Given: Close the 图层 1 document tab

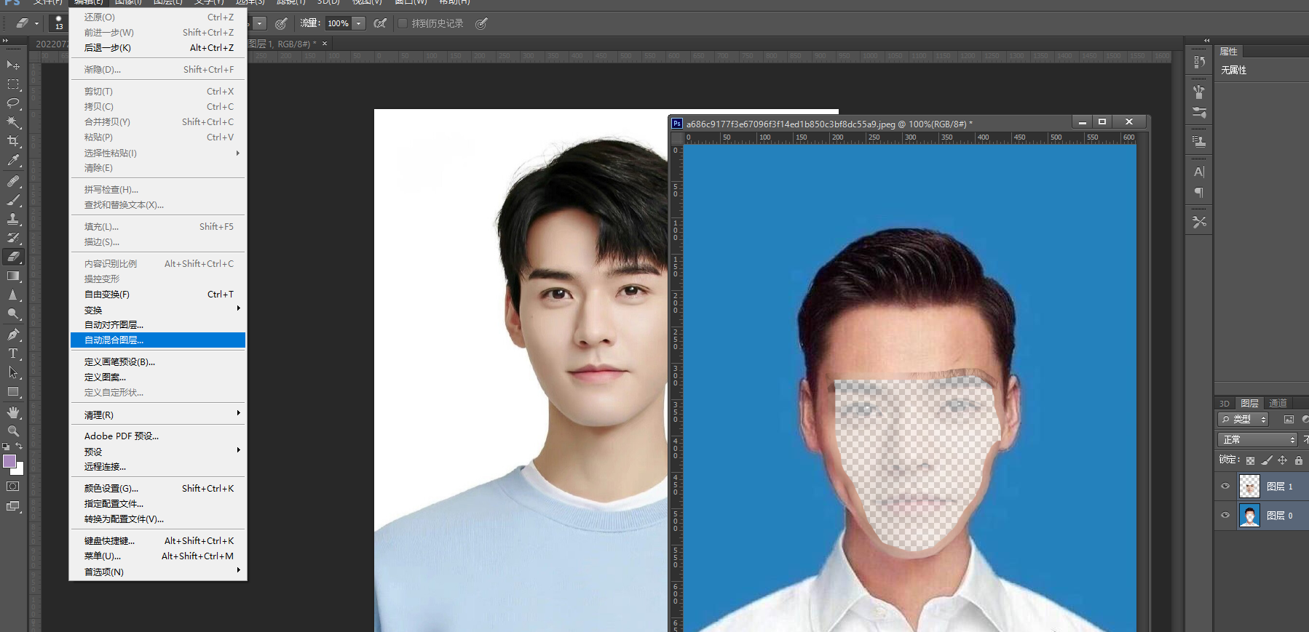Looking at the screenshot, I should [x=325, y=44].
